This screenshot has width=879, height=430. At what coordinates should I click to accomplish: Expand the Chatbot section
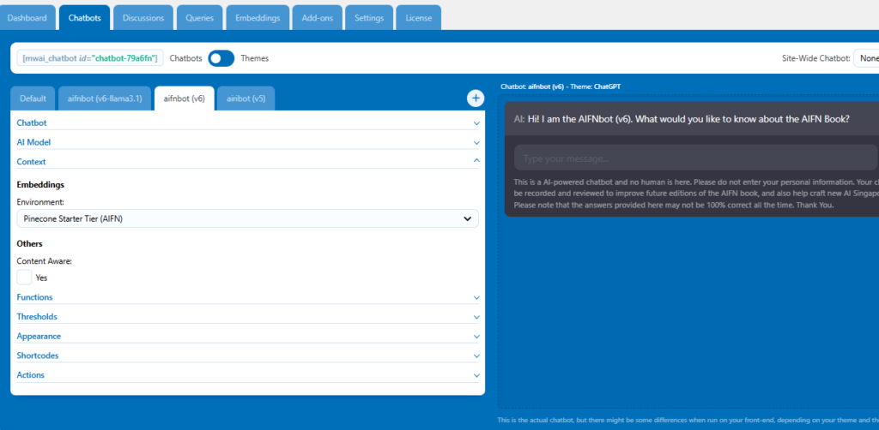pos(247,122)
